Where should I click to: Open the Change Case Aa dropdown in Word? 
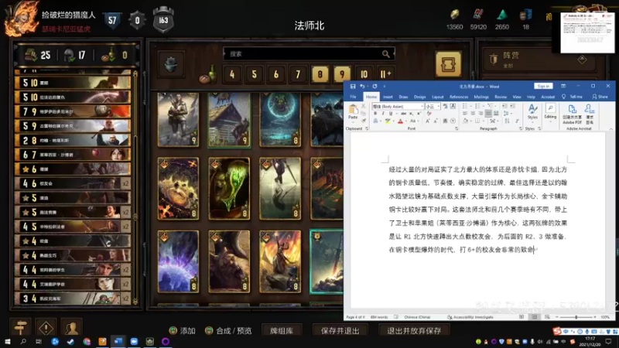(x=414, y=121)
